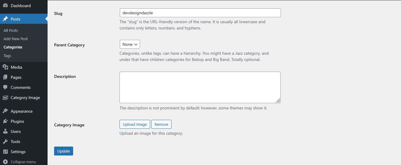Click the Category Image plugin icon
This screenshot has width=401, height=165.
(5, 98)
